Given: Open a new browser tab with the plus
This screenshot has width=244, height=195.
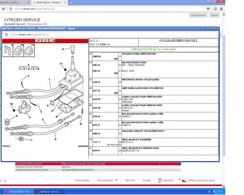Looking at the screenshot, I should (71, 3).
